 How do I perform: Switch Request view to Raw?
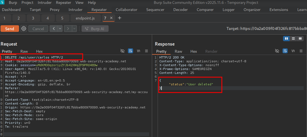tap(24, 52)
